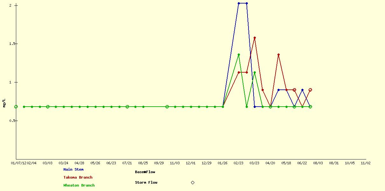This screenshot has height=191, width=385.
Task: Click the 12/29 x-axis date label
Action: 206,163
